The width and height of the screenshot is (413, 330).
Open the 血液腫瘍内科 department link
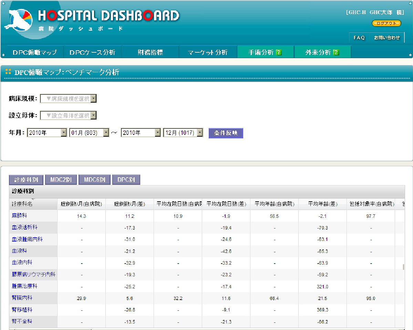pyautogui.click(x=27, y=239)
